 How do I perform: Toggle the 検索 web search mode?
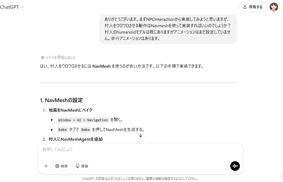[x=62, y=166]
